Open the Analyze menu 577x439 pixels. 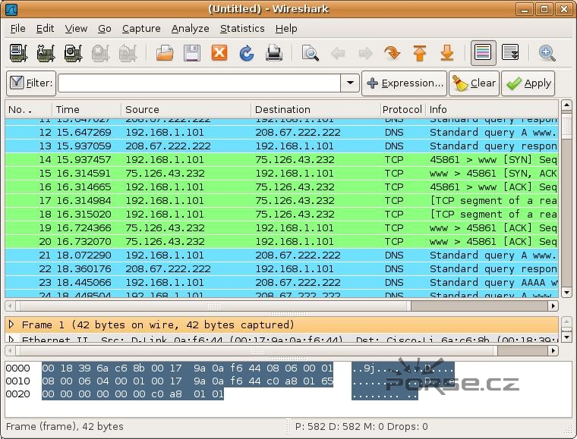(190, 28)
